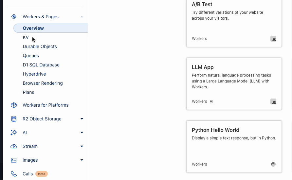Image resolution: width=292 pixels, height=180 pixels.
Task: Click the R2 Object Storage database icon
Action: coord(14,119)
